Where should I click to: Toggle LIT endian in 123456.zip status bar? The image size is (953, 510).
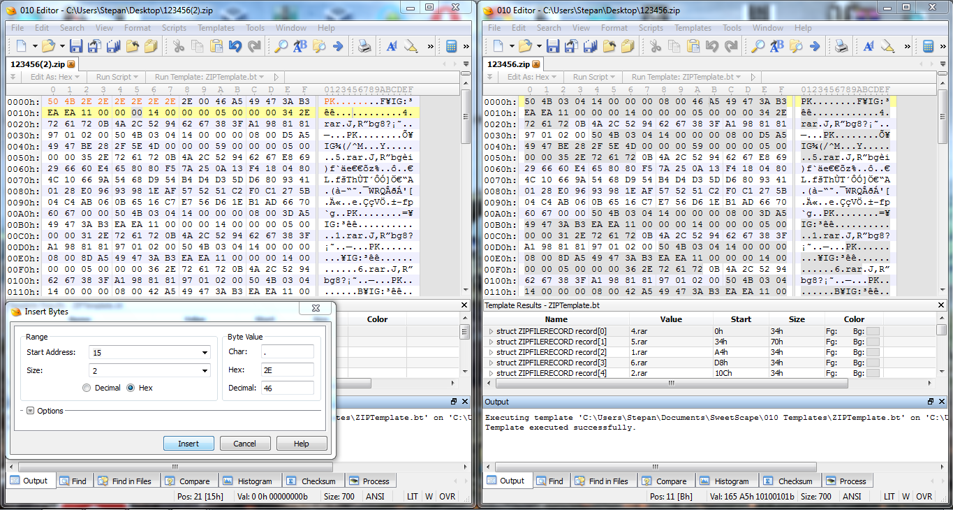889,497
